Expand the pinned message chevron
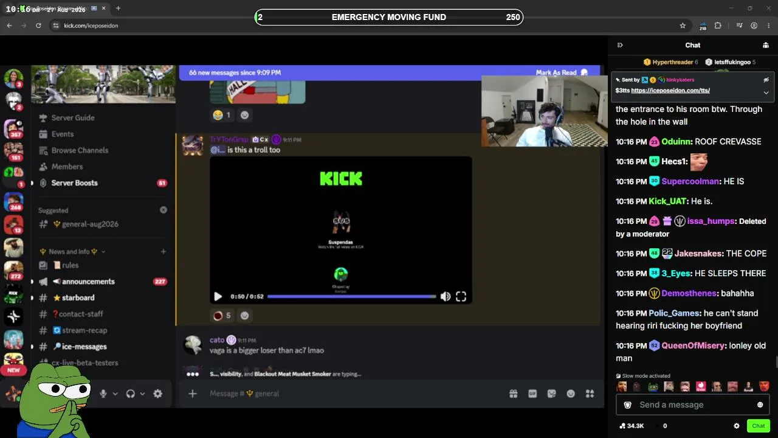This screenshot has height=438, width=778. (766, 92)
